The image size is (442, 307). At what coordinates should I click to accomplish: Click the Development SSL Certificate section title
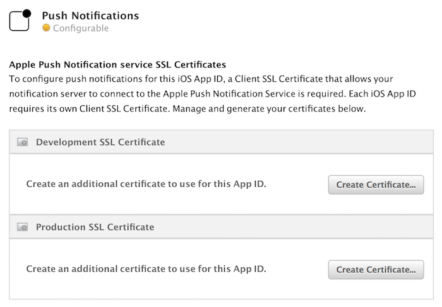pyautogui.click(x=100, y=142)
